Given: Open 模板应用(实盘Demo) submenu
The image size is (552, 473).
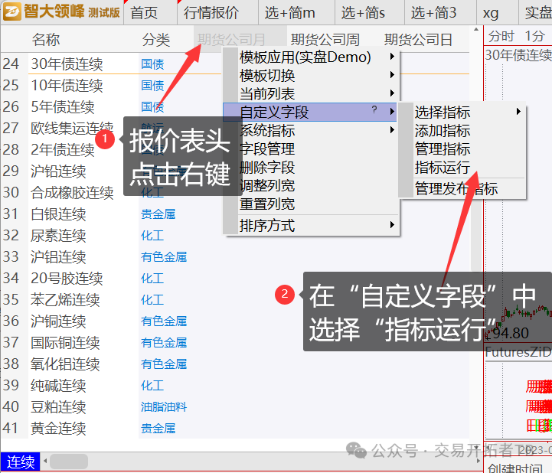Looking at the screenshot, I should tap(311, 57).
